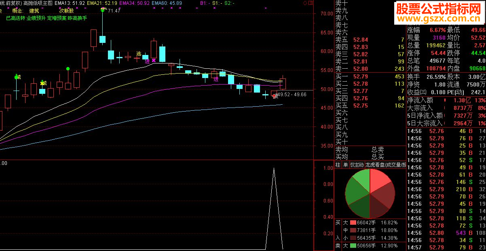Click the green dot marker above the rising candles
The height and width of the screenshot is (251, 486).
pos(68,69)
